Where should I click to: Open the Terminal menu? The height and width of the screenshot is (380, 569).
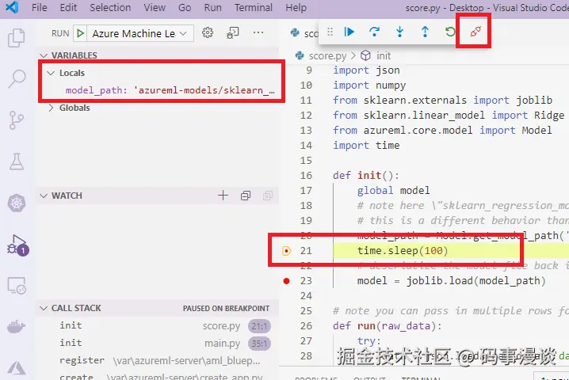[254, 7]
